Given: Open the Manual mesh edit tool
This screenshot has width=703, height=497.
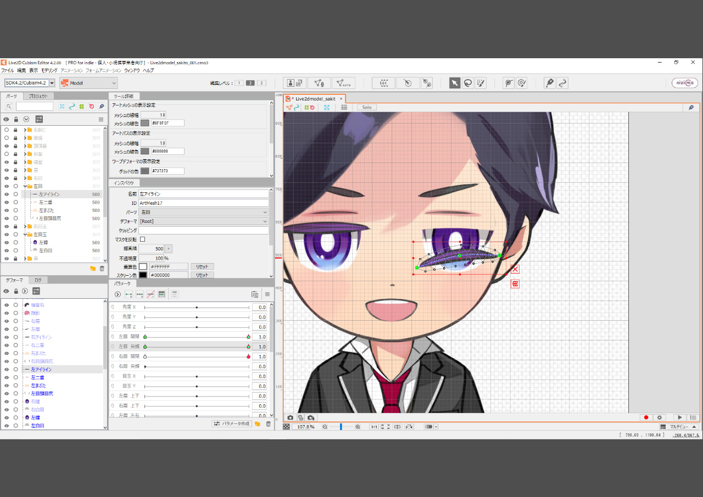Looking at the screenshot, I should point(319,83).
